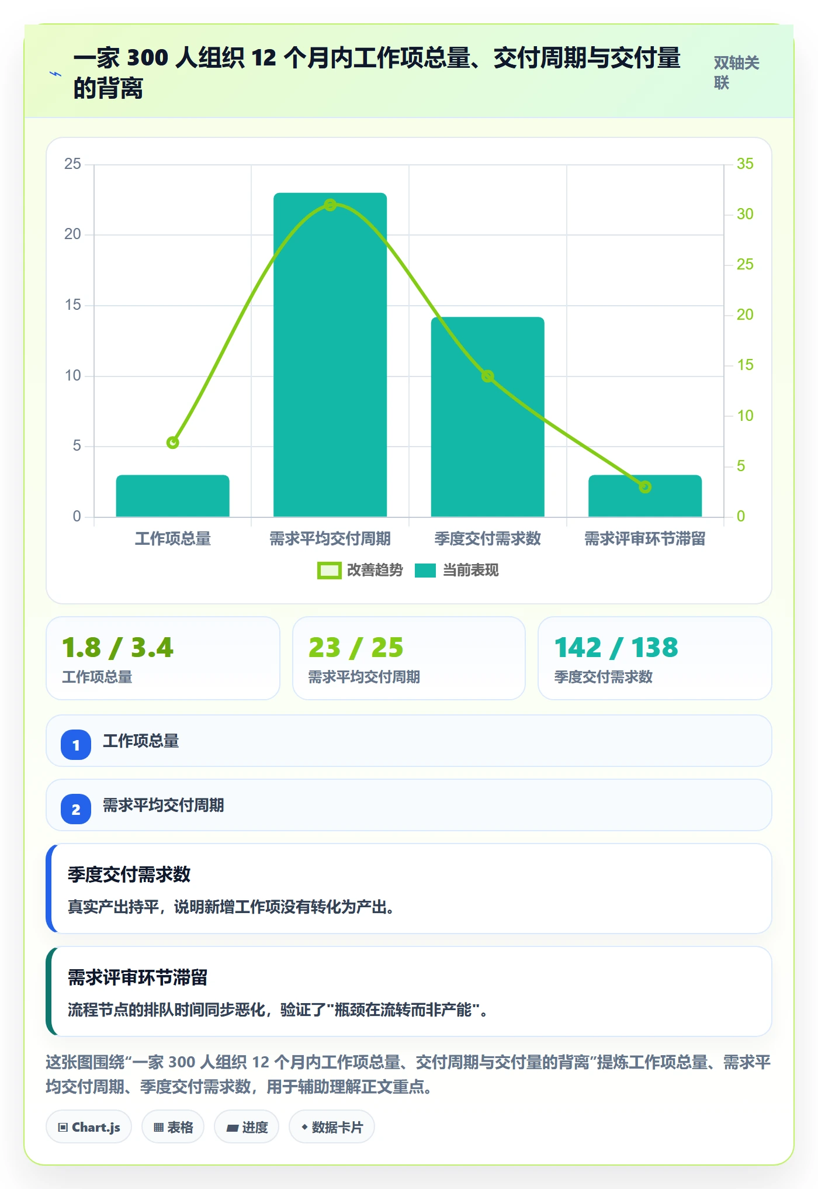Click the line point above 工作项总量
Image resolution: width=818 pixels, height=1189 pixels.
[172, 443]
